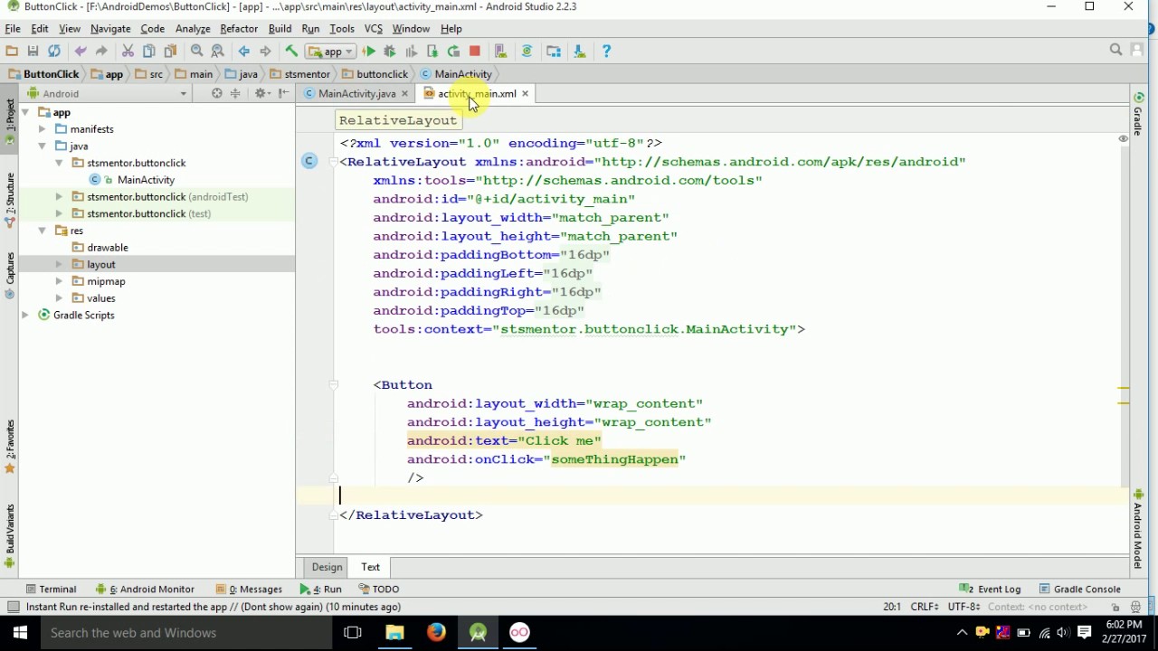Image resolution: width=1158 pixels, height=651 pixels.
Task: Click the Open folder toolbar icon
Action: pyautogui.click(x=12, y=52)
